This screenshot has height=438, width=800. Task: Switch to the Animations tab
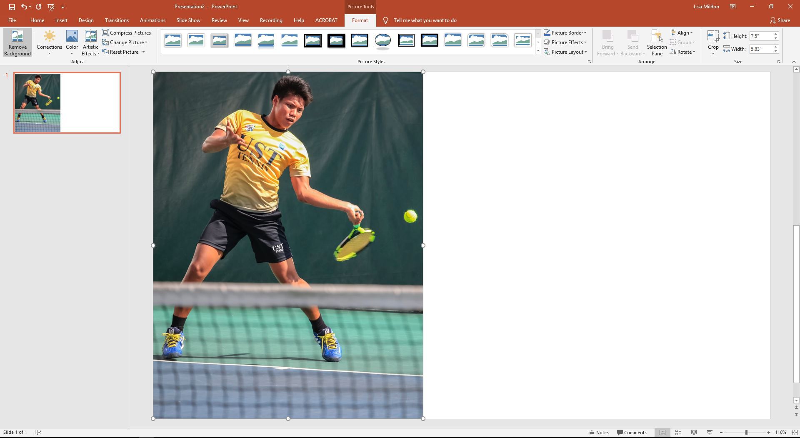[152, 20]
